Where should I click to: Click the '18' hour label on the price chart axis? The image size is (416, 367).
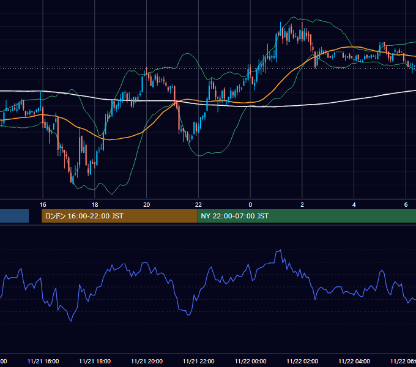coord(95,205)
